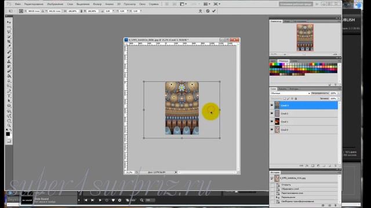This screenshot has height=208, width=371.
Task: Open the layer style fx icon
Action: tap(307, 166)
